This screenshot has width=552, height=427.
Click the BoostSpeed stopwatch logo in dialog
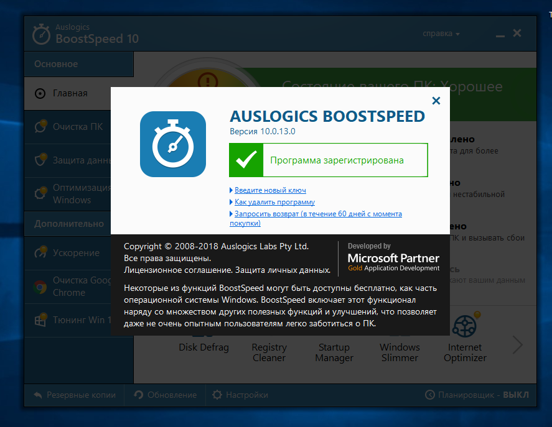coord(173,144)
